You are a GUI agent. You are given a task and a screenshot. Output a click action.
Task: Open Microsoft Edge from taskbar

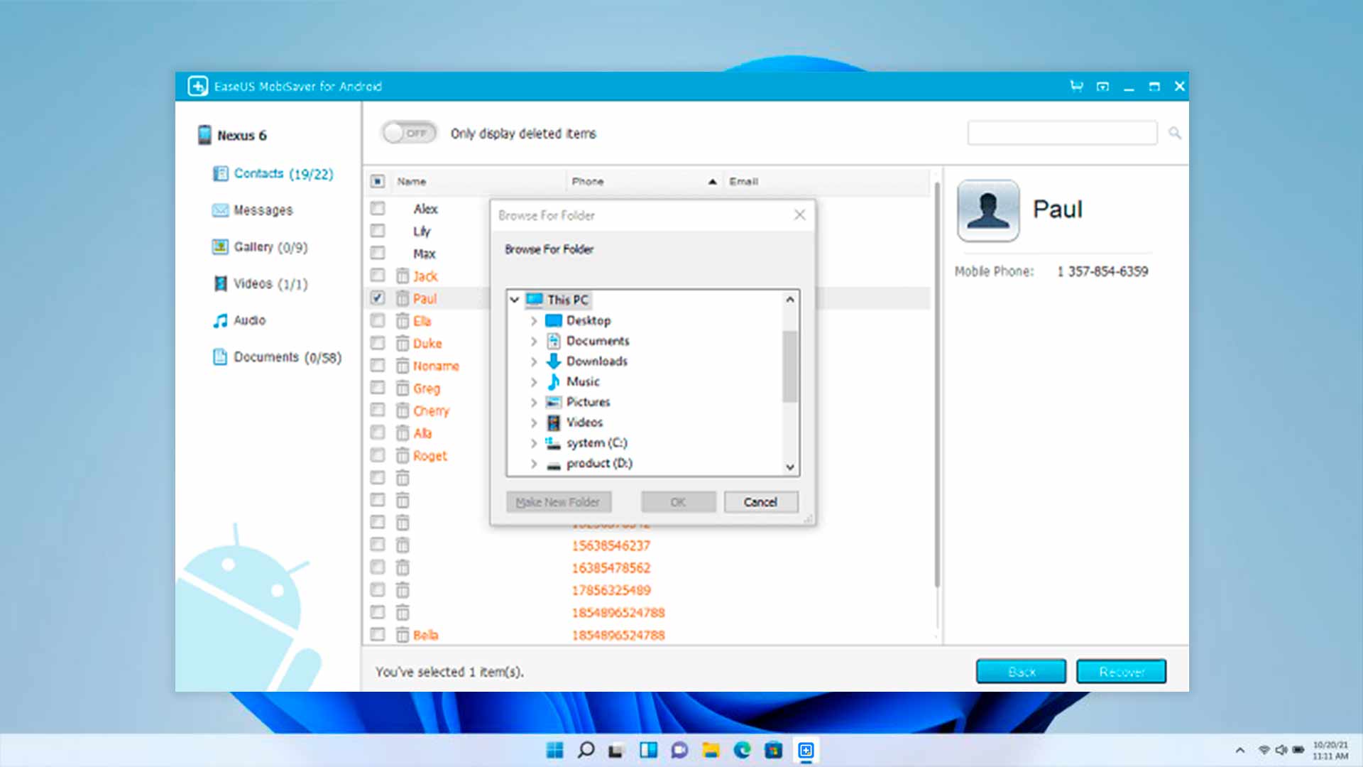point(742,750)
